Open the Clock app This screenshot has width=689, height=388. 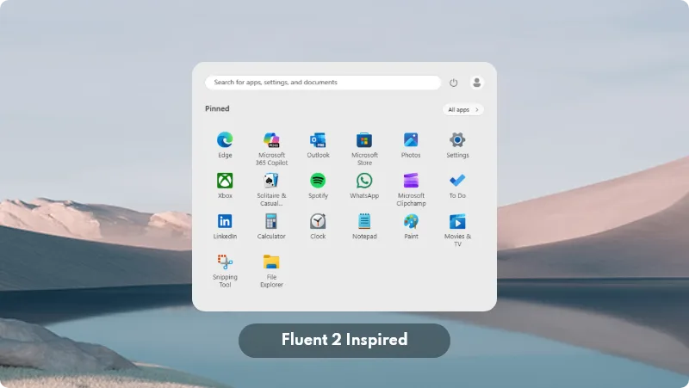coord(318,221)
